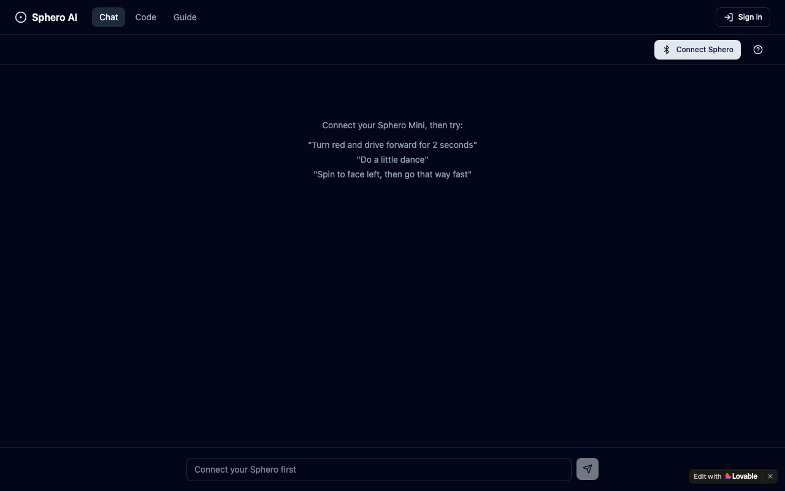Image resolution: width=785 pixels, height=491 pixels.
Task: Click the Sign in button
Action: (x=743, y=17)
